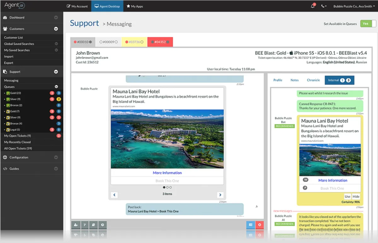Click the book icon below the chat
Viewport: 378px width, 243px height.
point(93,225)
